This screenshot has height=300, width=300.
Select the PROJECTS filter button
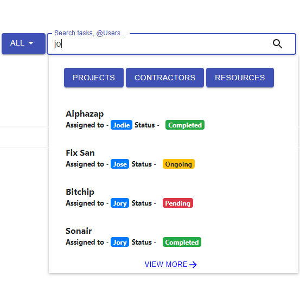coord(94,78)
